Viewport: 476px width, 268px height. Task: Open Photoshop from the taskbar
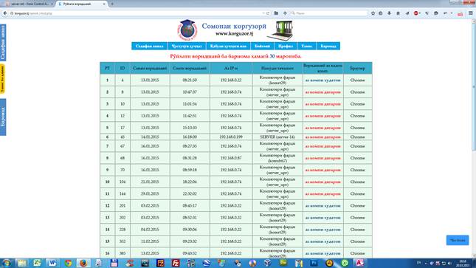pos(314,263)
